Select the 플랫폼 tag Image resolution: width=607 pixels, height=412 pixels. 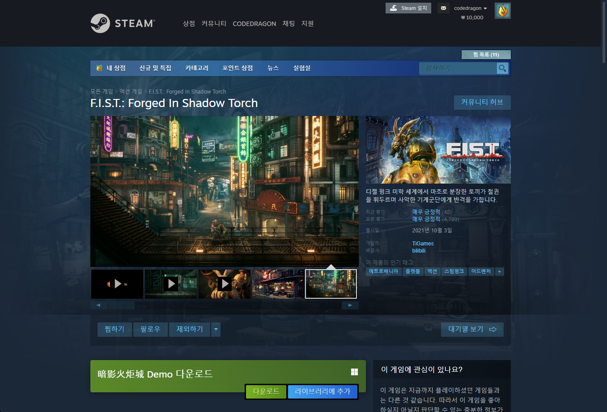coord(413,271)
